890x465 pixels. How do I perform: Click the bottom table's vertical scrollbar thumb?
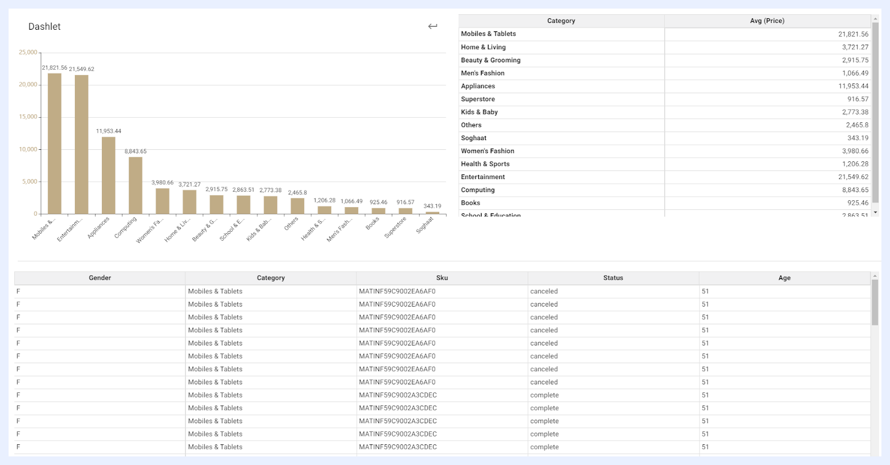pyautogui.click(x=875, y=303)
